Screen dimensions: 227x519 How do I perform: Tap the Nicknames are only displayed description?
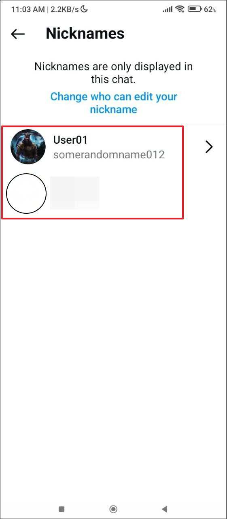click(114, 73)
